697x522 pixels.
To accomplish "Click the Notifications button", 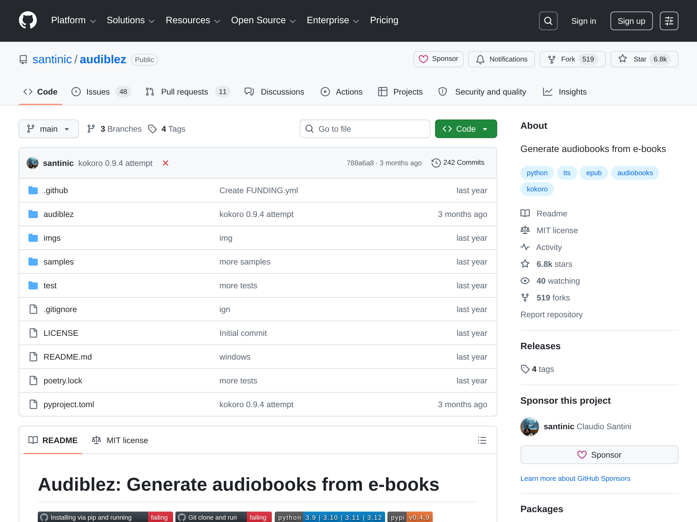I will pyautogui.click(x=501, y=59).
